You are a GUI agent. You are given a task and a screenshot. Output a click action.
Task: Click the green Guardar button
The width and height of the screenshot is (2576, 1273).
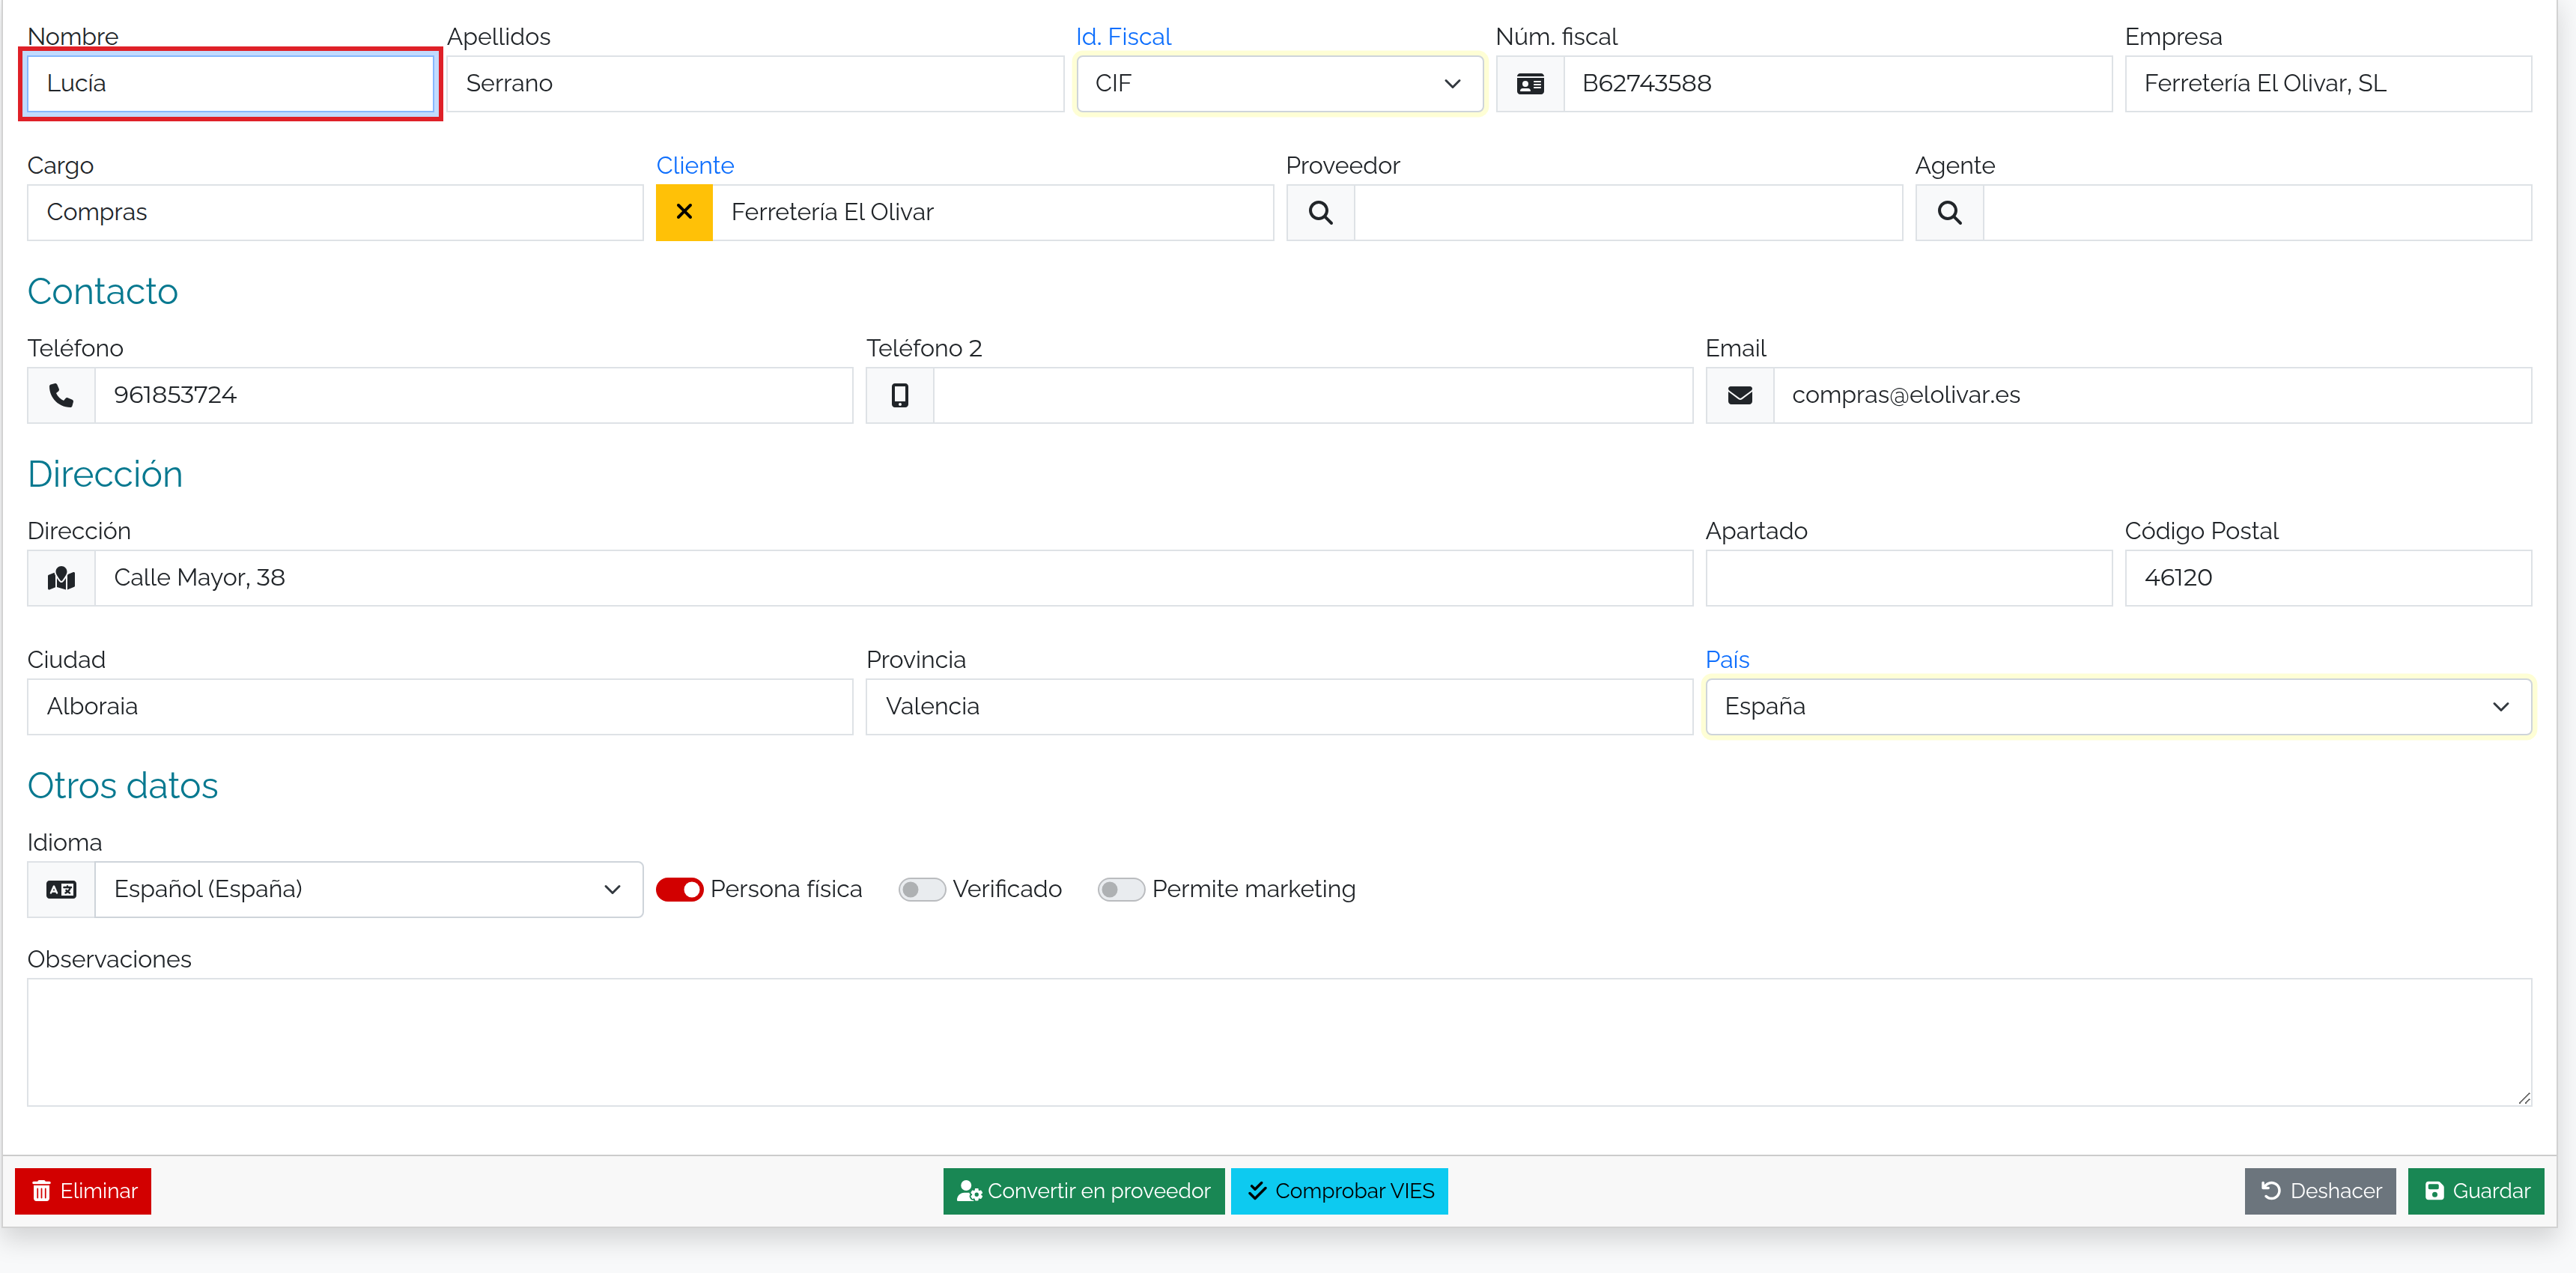[2475, 1191]
